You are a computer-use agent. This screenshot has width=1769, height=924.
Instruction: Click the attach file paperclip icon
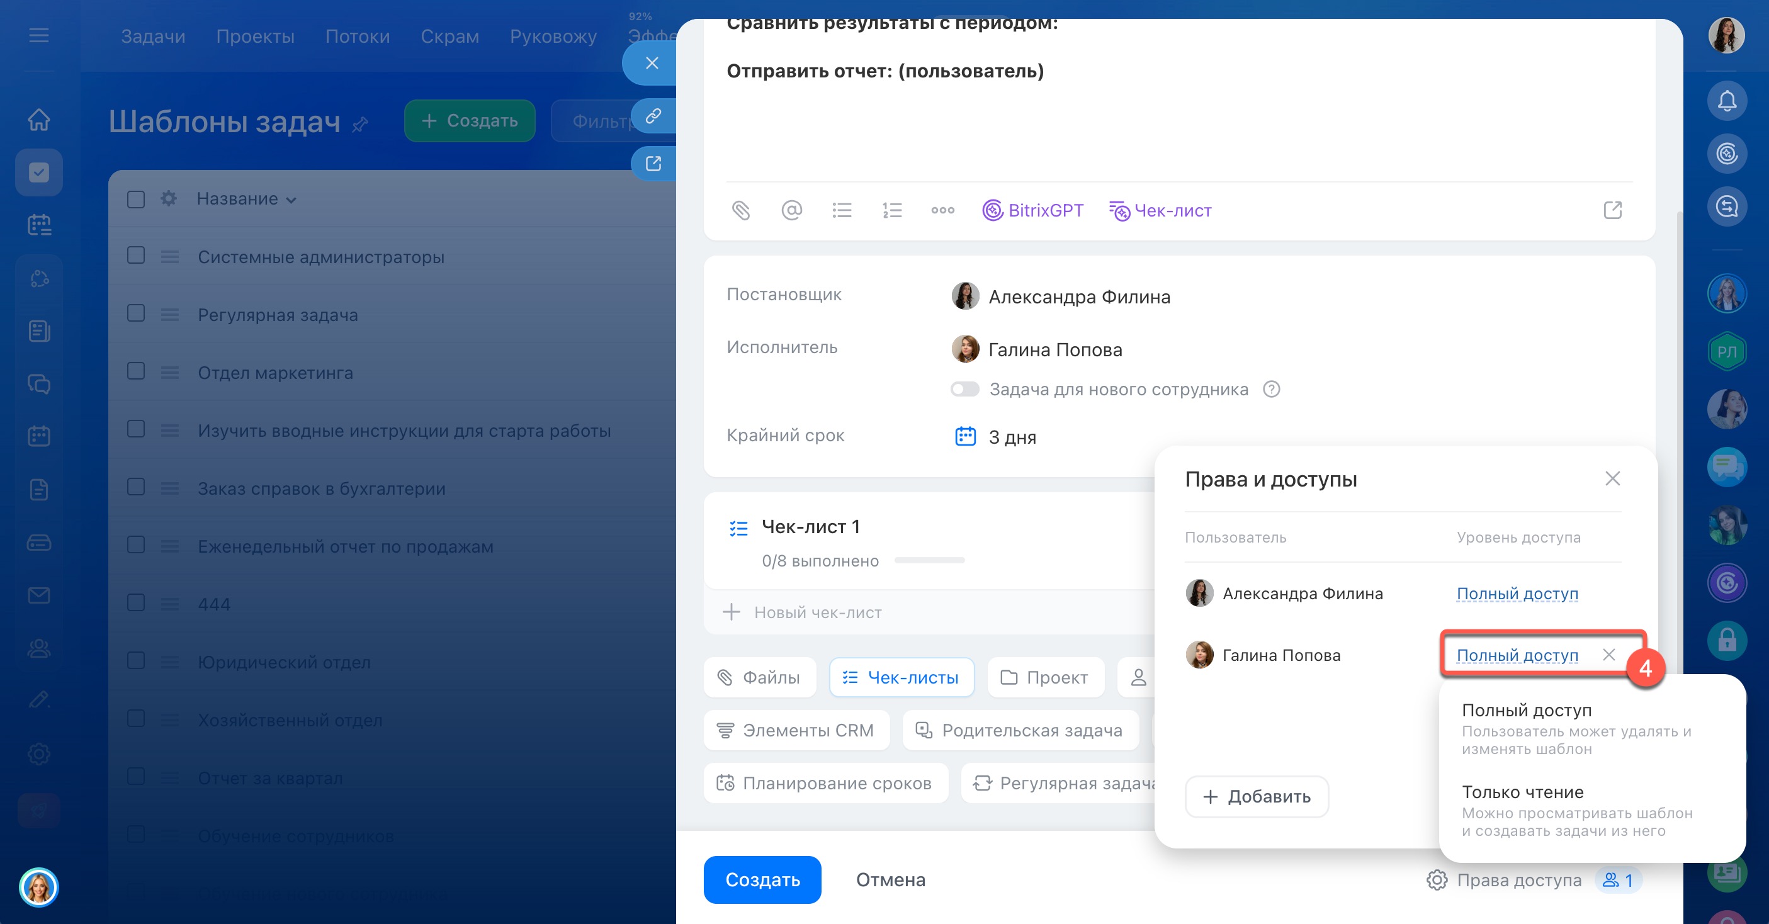click(x=740, y=210)
